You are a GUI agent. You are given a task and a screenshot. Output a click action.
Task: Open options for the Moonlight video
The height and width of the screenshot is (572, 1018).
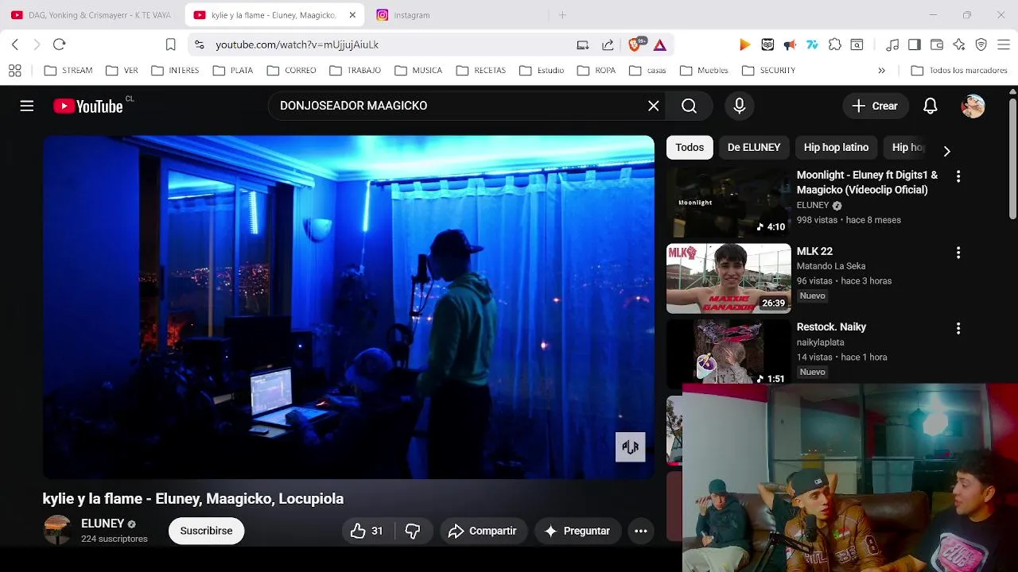(958, 176)
